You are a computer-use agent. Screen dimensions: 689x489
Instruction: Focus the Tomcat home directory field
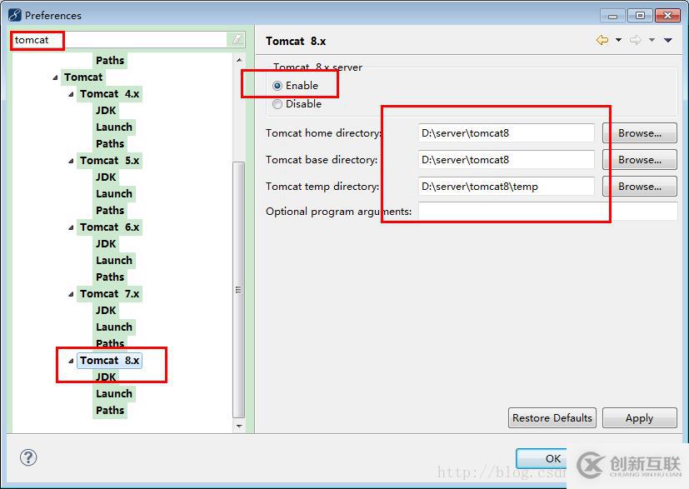(x=507, y=133)
